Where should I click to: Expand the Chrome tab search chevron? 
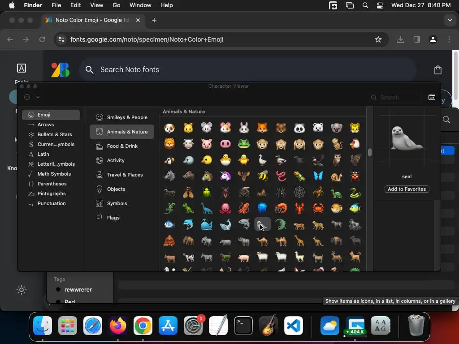coord(450,20)
